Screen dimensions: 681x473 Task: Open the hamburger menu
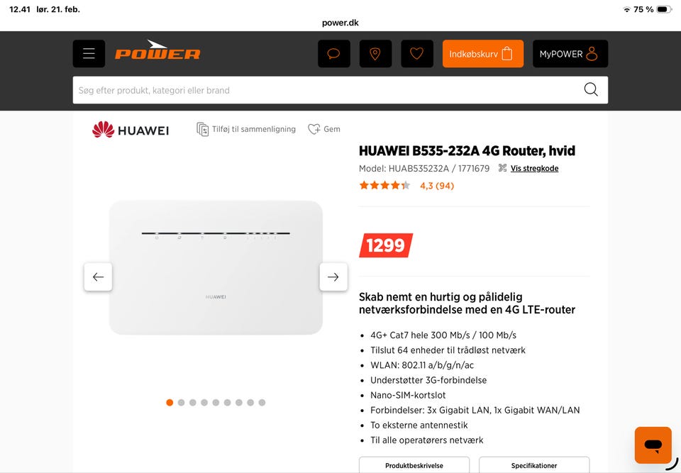pos(89,53)
